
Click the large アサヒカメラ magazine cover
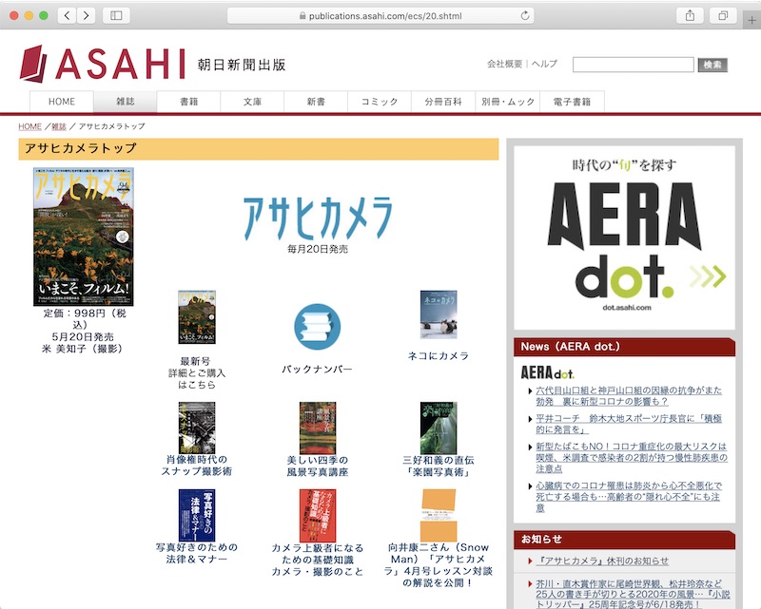pyautogui.click(x=84, y=237)
